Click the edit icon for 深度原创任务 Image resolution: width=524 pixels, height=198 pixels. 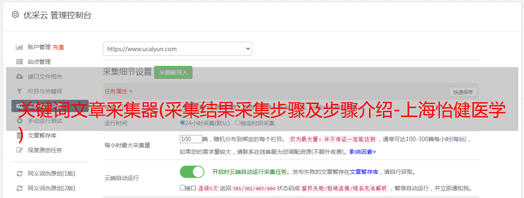pyautogui.click(x=19, y=150)
